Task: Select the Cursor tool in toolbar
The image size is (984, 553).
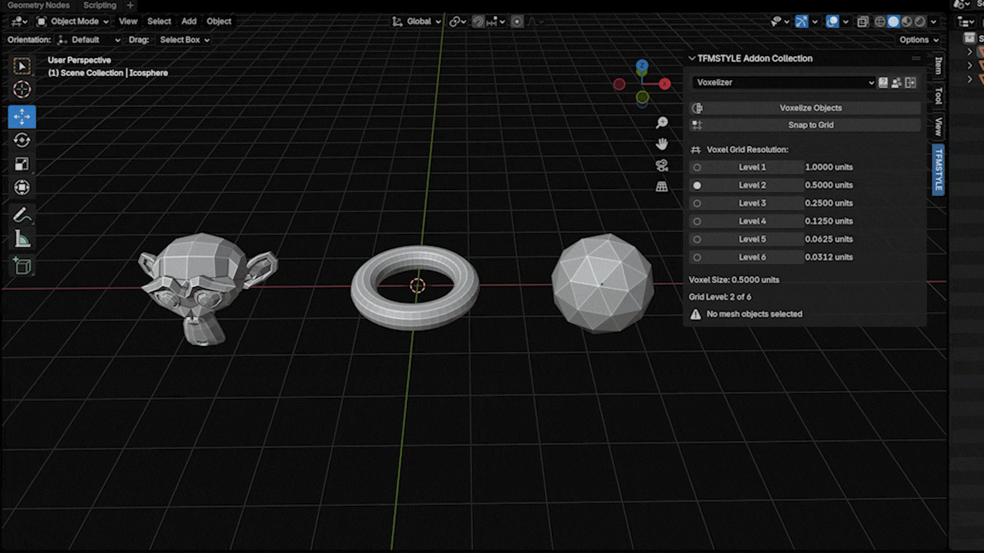Action: coord(22,89)
